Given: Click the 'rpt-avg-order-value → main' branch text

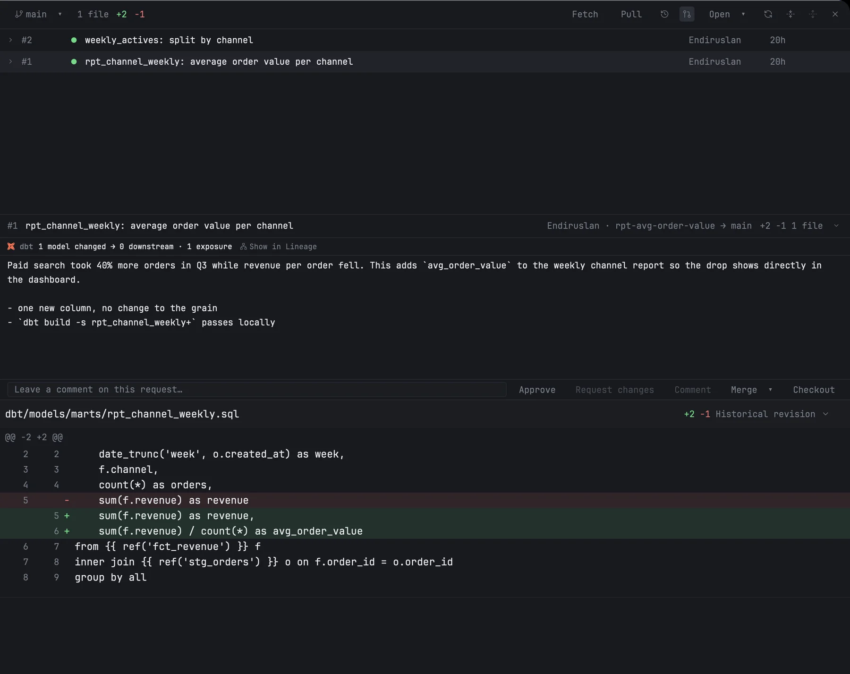Looking at the screenshot, I should coord(683,226).
